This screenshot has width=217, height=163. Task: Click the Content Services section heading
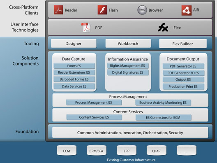tap(128, 112)
